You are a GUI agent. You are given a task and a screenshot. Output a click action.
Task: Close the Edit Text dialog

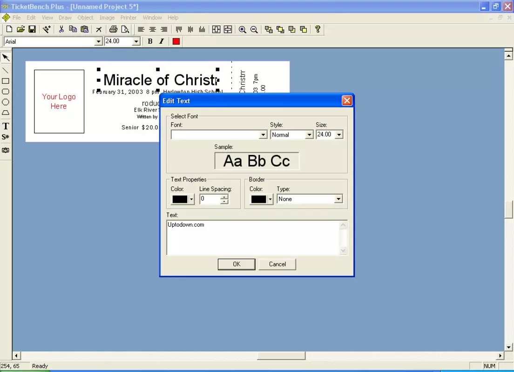pos(347,100)
